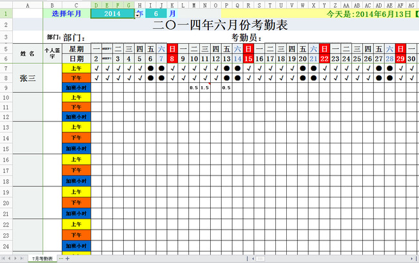Jump to the first sheet using navigation arrow
Image resolution: width=419 pixels, height=263 pixels.
point(3,258)
